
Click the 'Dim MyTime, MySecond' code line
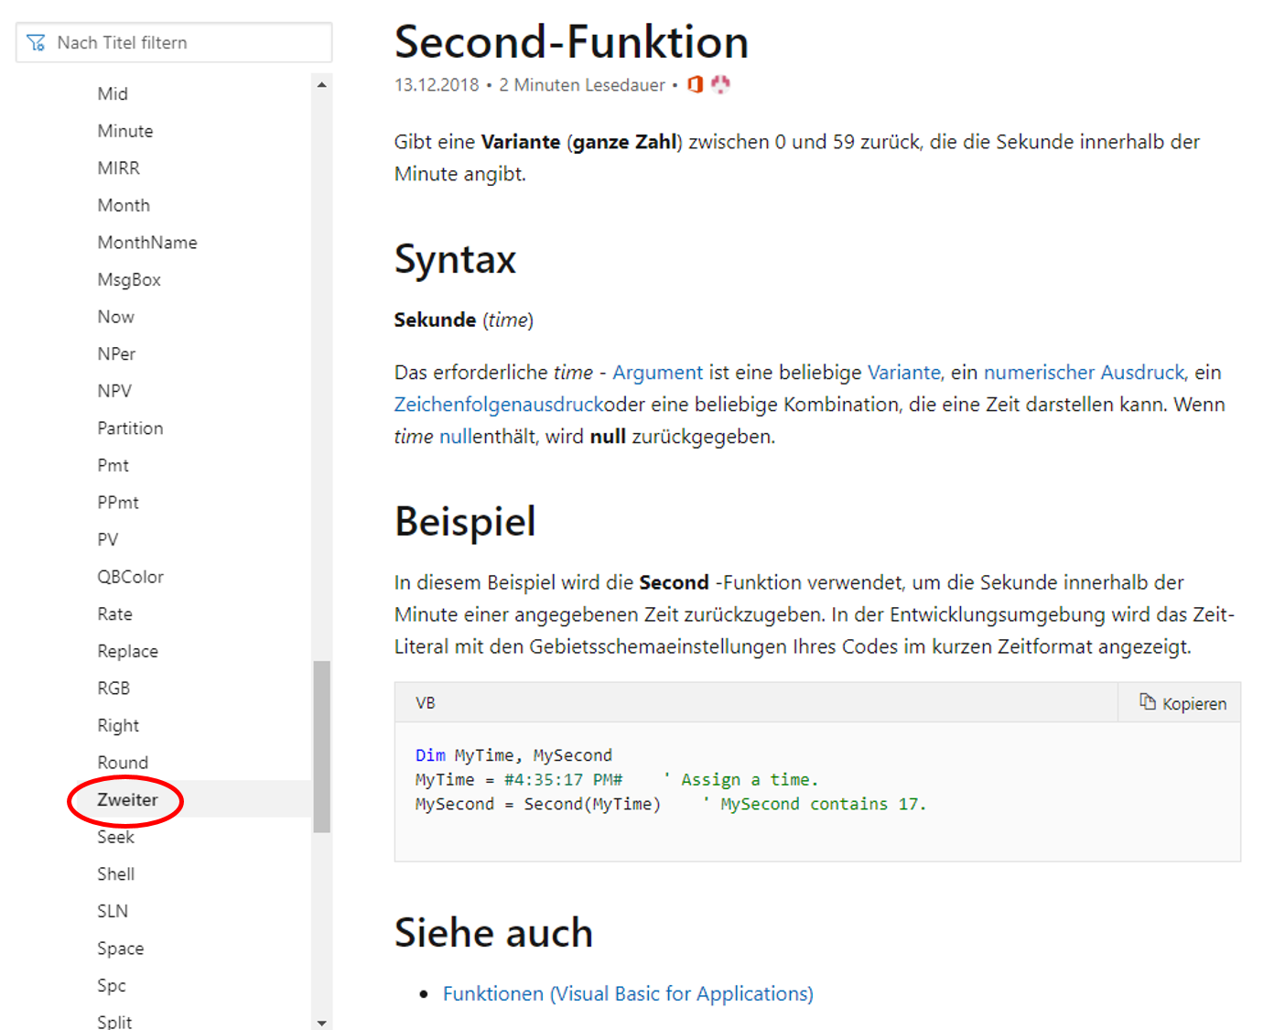coord(513,755)
